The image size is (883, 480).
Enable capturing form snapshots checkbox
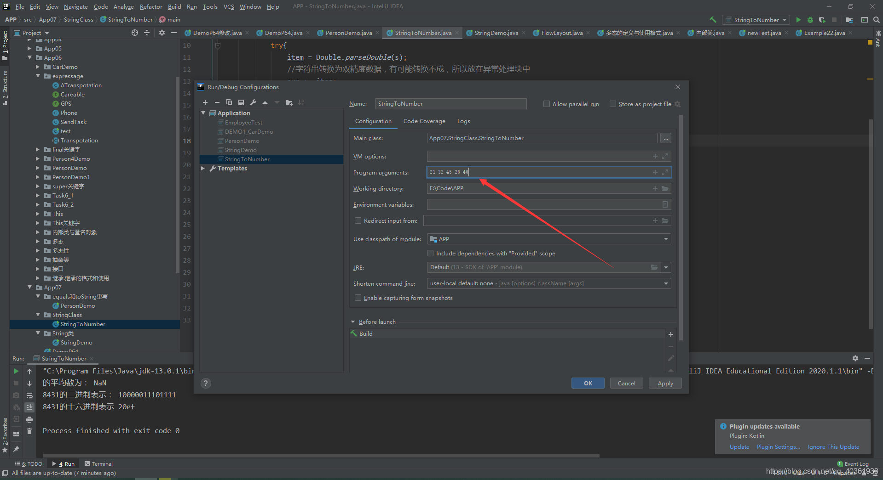[358, 298]
